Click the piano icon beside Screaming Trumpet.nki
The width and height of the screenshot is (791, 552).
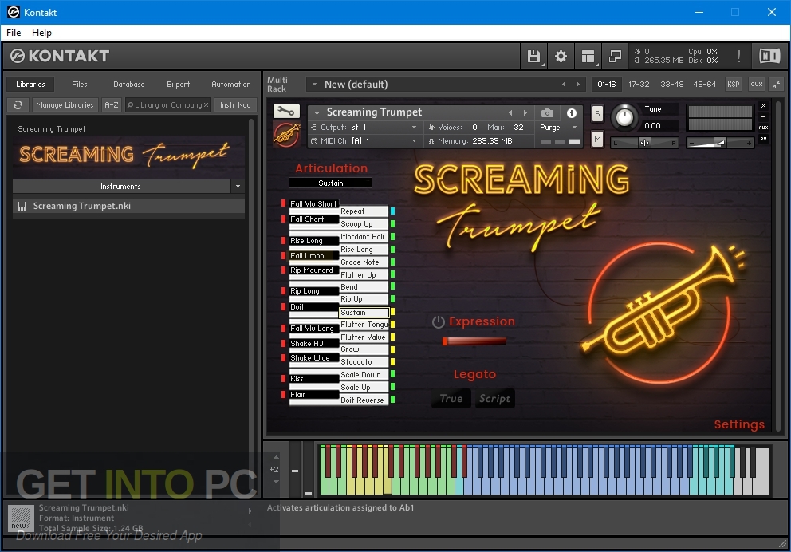pyautogui.click(x=22, y=206)
